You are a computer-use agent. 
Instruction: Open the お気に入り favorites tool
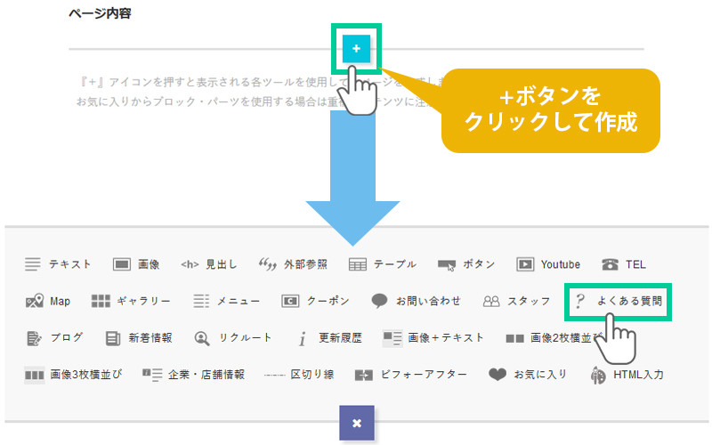tap(528, 375)
